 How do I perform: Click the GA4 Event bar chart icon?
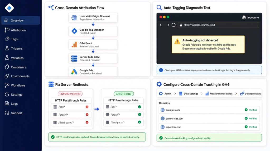click(x=74, y=45)
